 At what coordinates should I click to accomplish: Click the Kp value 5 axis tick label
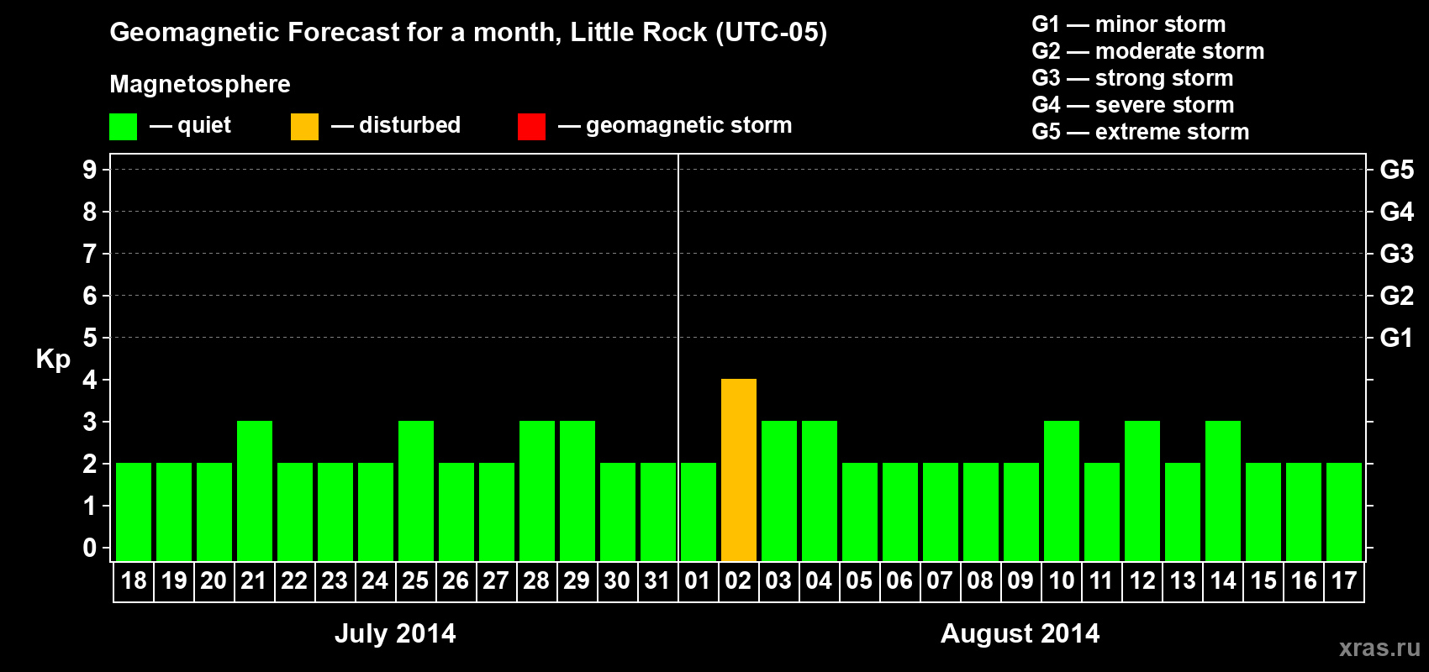point(90,338)
